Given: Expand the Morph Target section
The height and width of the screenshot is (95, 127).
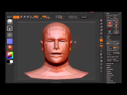Looking at the screenshot, I should 110,75.
